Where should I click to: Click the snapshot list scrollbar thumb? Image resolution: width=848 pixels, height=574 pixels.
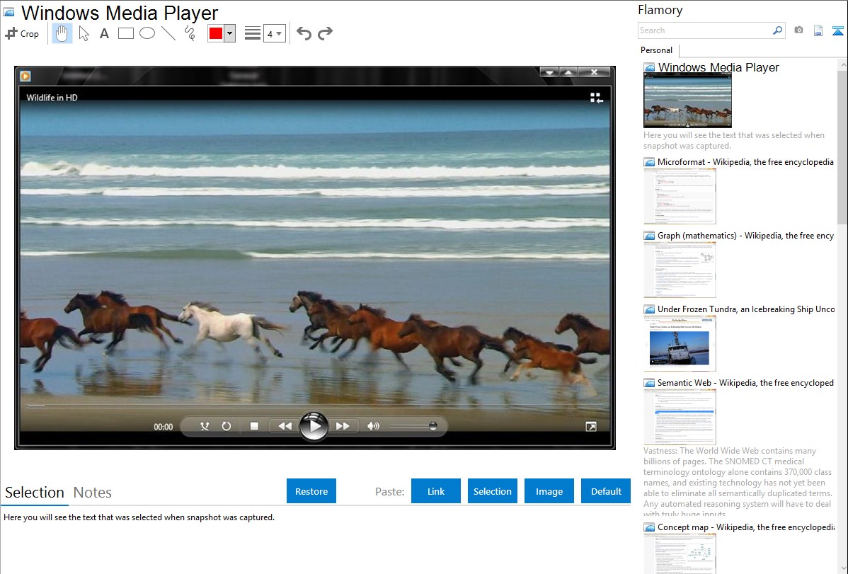(x=842, y=146)
